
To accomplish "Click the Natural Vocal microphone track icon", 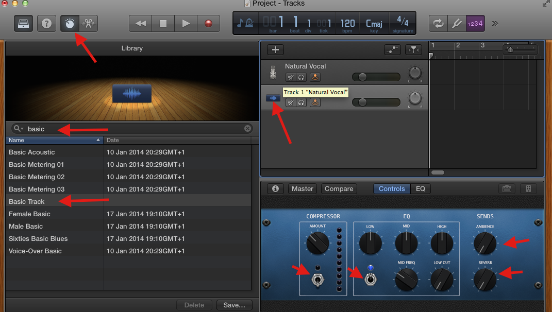I will point(273,72).
